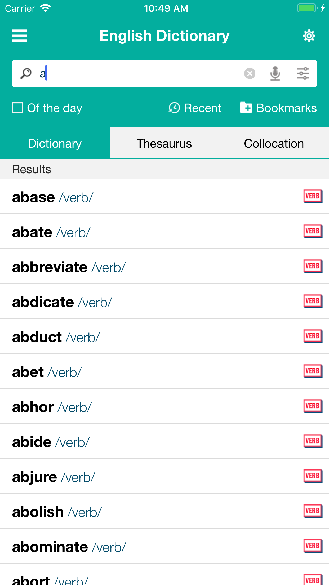Open the hamburger menu

(x=20, y=36)
